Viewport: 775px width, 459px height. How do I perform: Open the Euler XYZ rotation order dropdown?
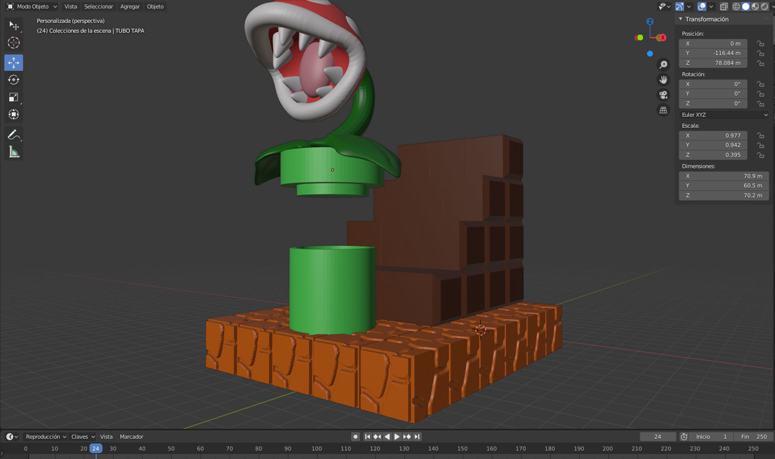[x=724, y=115]
